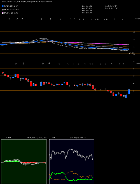Click the MACD: panel label

8,138
